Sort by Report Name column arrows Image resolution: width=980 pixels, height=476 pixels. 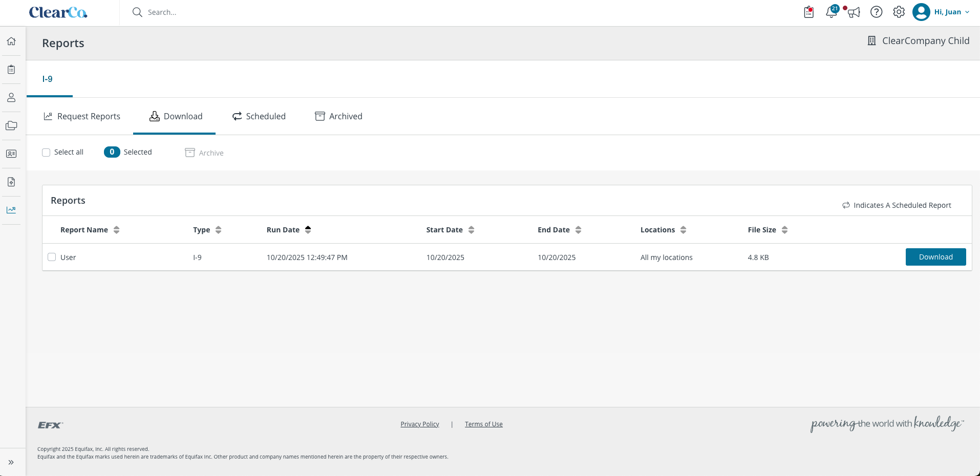[116, 230]
